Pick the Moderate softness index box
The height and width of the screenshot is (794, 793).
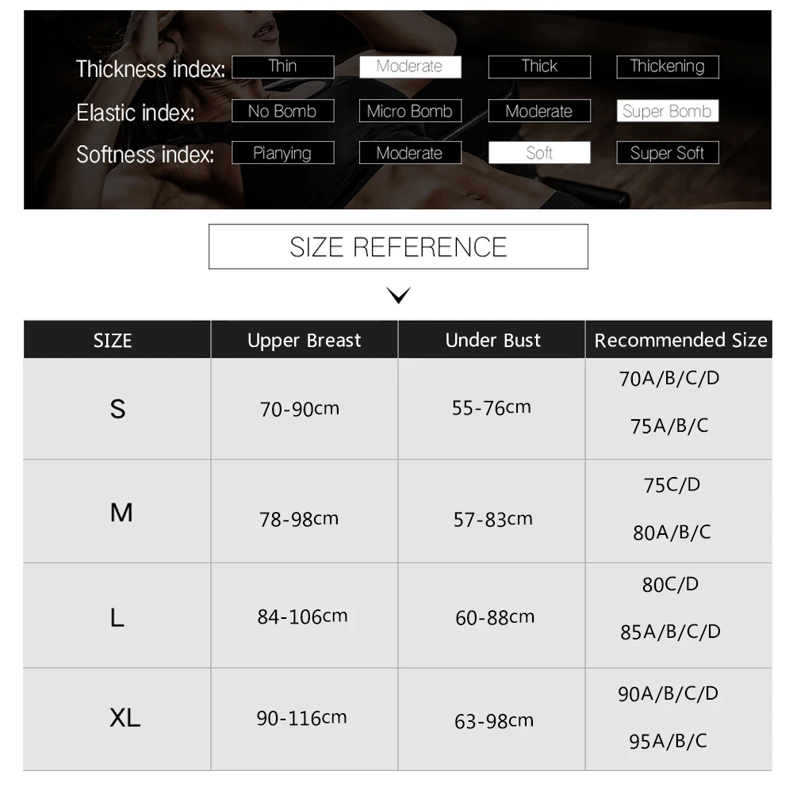click(x=410, y=152)
